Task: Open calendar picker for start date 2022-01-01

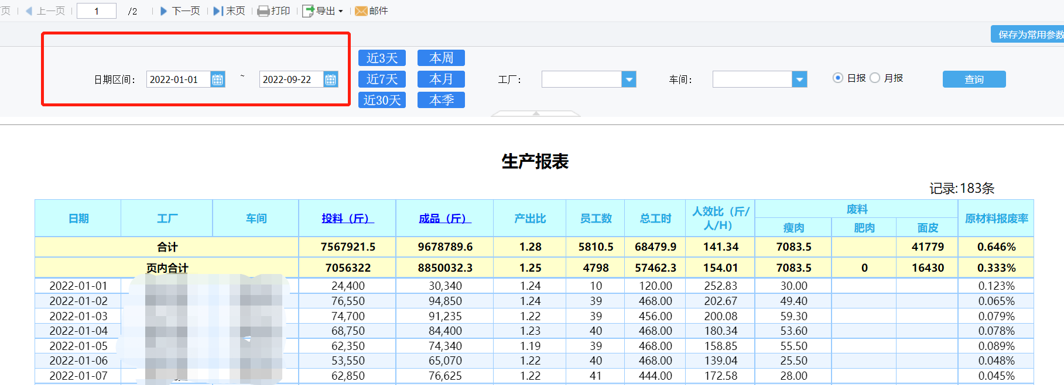Action: click(x=218, y=79)
